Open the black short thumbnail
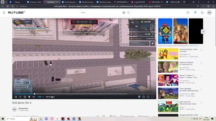Screen dimensions: 216x121 [196, 31]
